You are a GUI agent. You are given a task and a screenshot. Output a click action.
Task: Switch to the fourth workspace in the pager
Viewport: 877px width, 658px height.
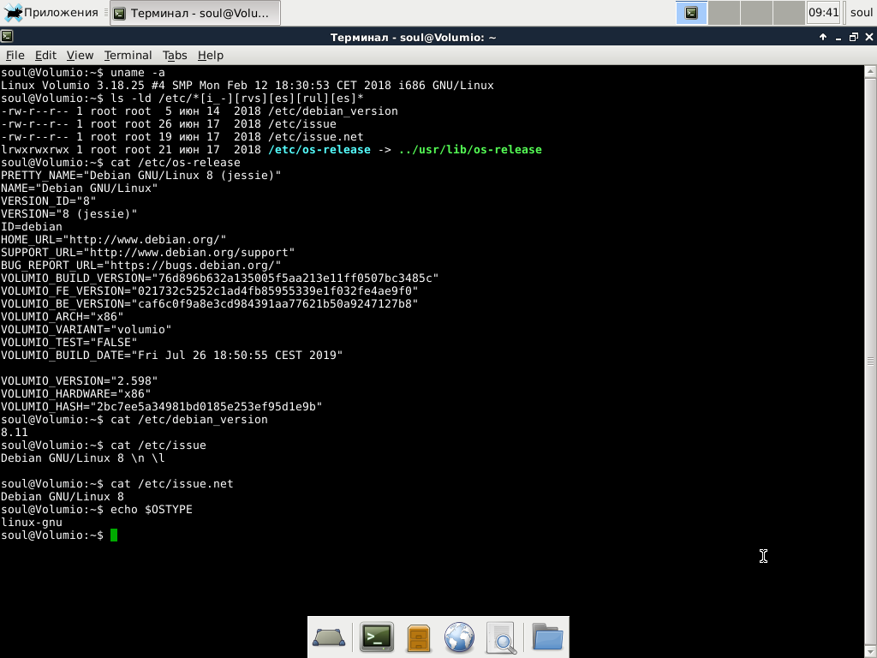(789, 12)
